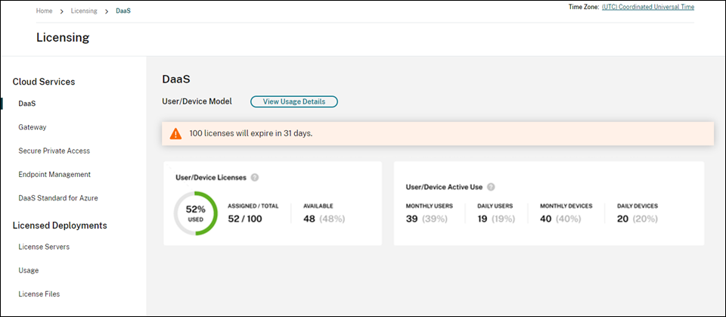
Task: Click the View Usage Details button
Action: (x=293, y=101)
